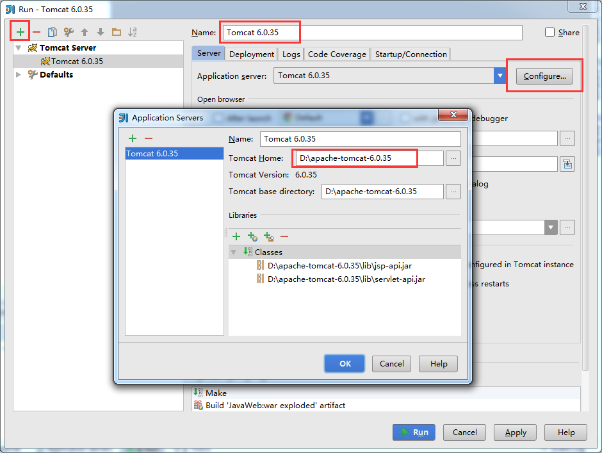Image resolution: width=602 pixels, height=453 pixels.
Task: Click Cancel in the Run window
Action: [464, 432]
